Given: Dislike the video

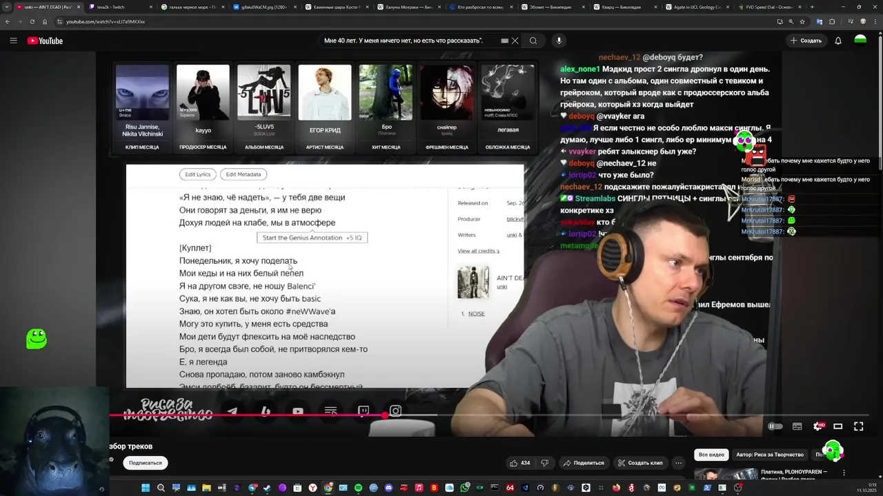Looking at the screenshot, I should pyautogui.click(x=544, y=463).
